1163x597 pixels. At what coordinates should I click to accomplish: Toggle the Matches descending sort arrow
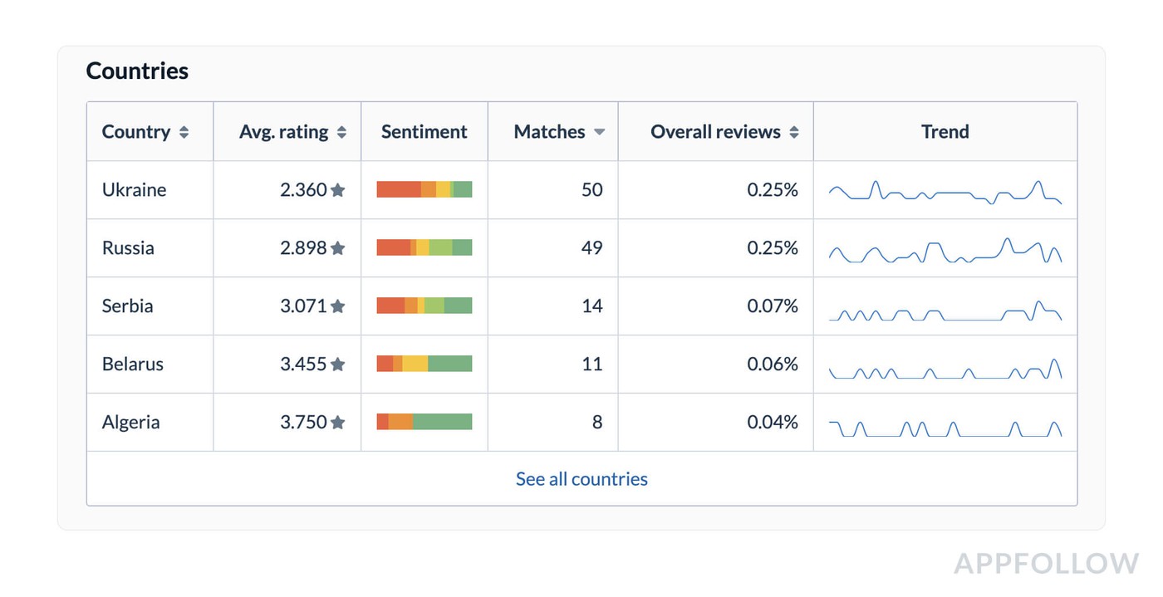[x=599, y=132]
